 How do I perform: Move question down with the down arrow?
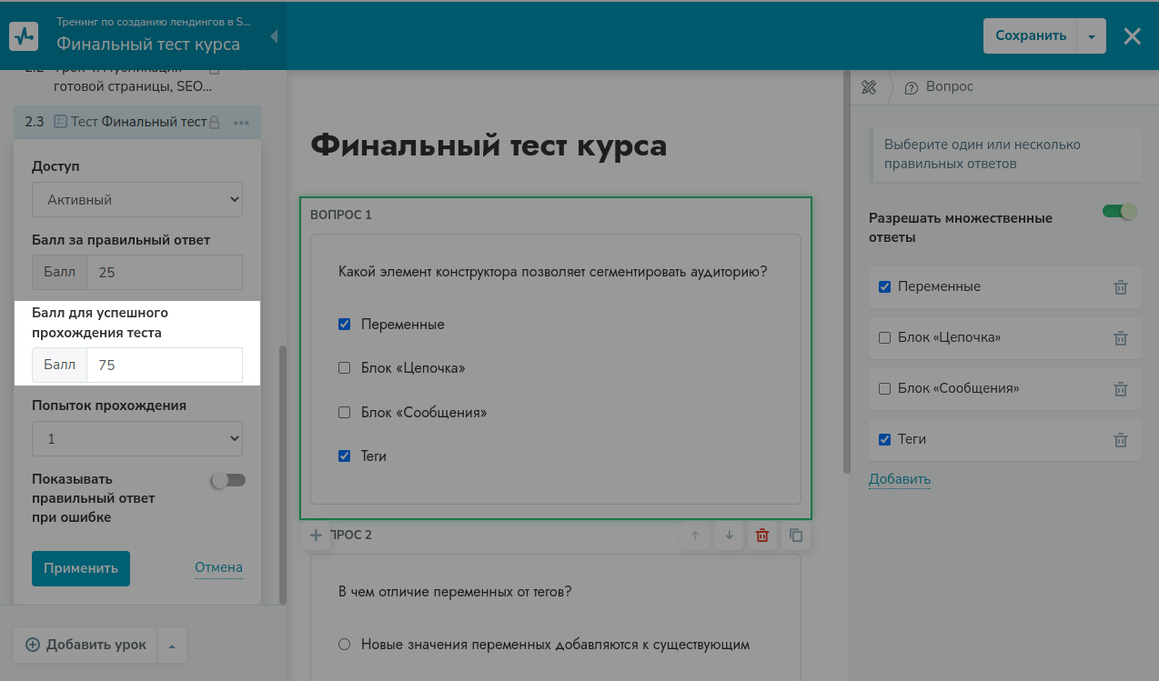tap(729, 536)
